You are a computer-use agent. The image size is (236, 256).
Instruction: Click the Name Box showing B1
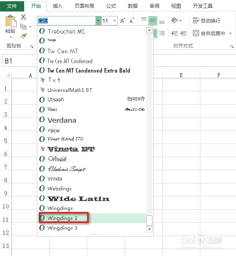(x=19, y=61)
